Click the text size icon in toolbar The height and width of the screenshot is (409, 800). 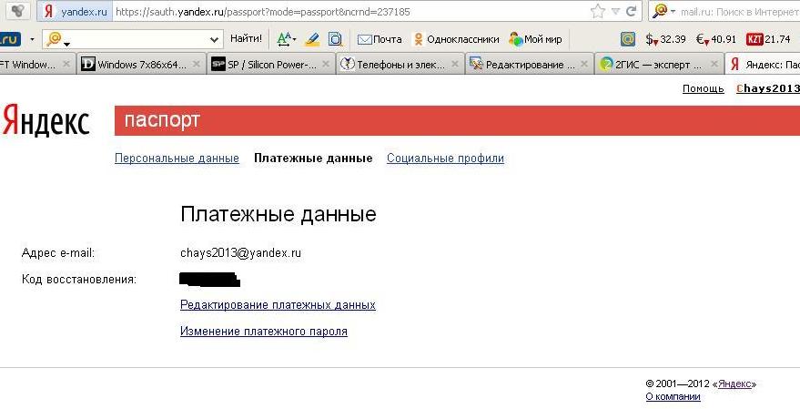[x=286, y=39]
